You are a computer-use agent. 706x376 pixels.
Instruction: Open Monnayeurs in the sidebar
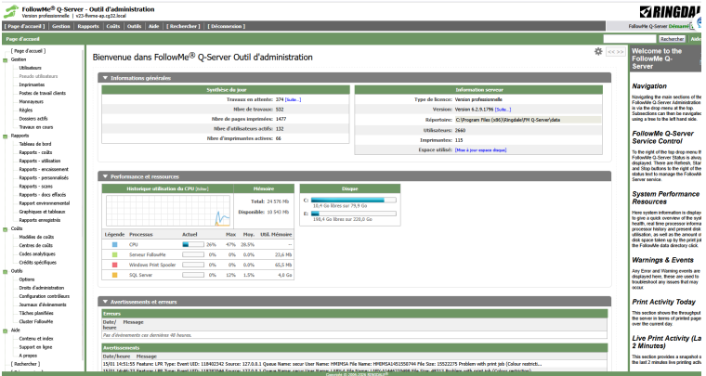click(31, 102)
